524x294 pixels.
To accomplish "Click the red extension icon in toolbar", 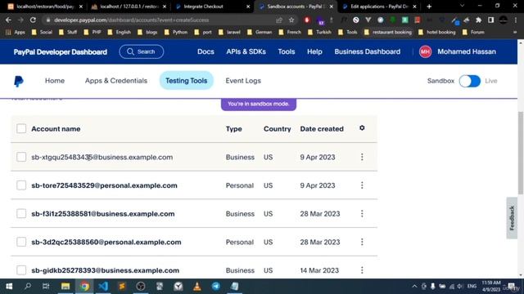I will [307, 20].
